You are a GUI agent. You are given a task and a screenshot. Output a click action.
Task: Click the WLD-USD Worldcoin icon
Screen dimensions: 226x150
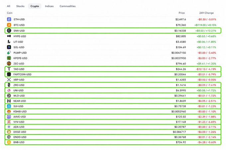click(9, 96)
